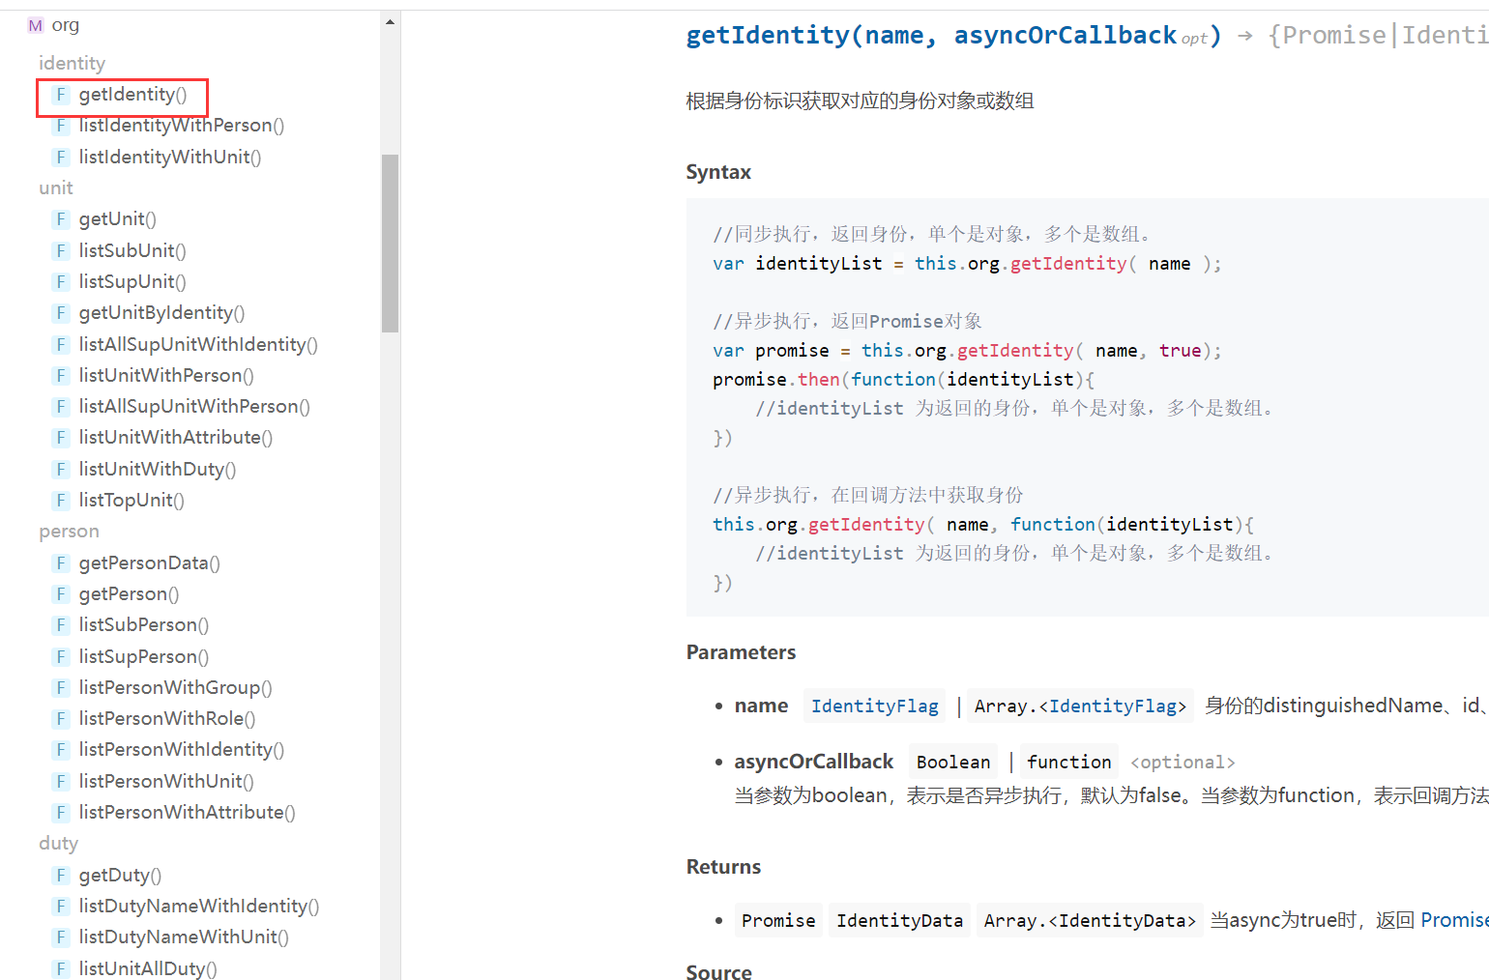Open getIdentity() in the sidebar
This screenshot has height=980, width=1489.
coord(132,95)
